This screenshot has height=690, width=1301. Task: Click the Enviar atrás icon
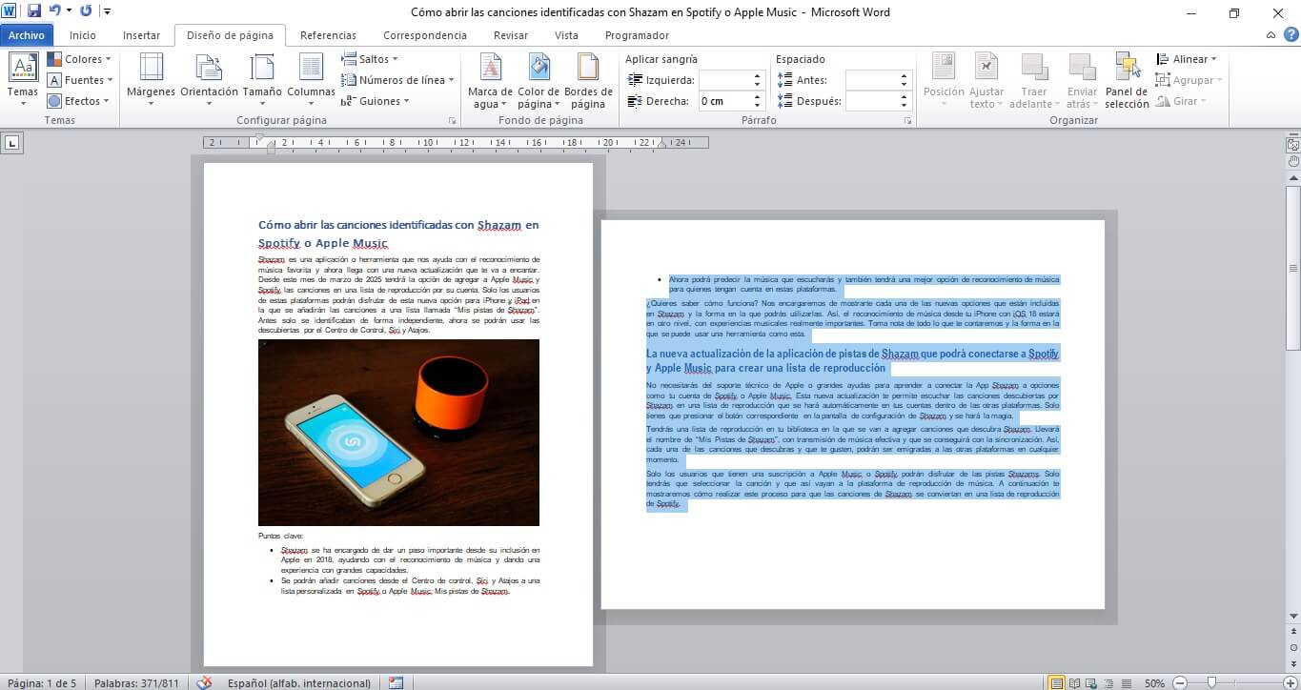point(1082,67)
